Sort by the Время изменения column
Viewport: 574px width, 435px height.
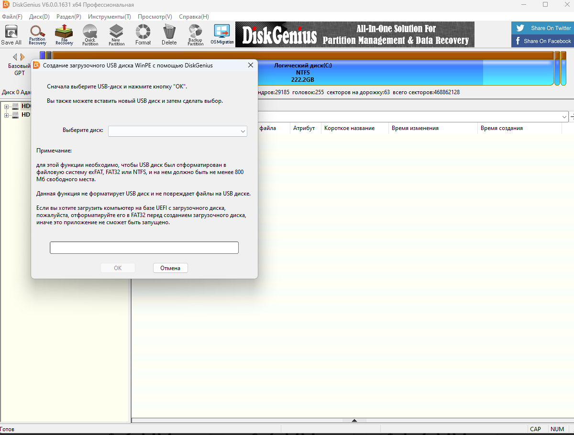pos(433,128)
